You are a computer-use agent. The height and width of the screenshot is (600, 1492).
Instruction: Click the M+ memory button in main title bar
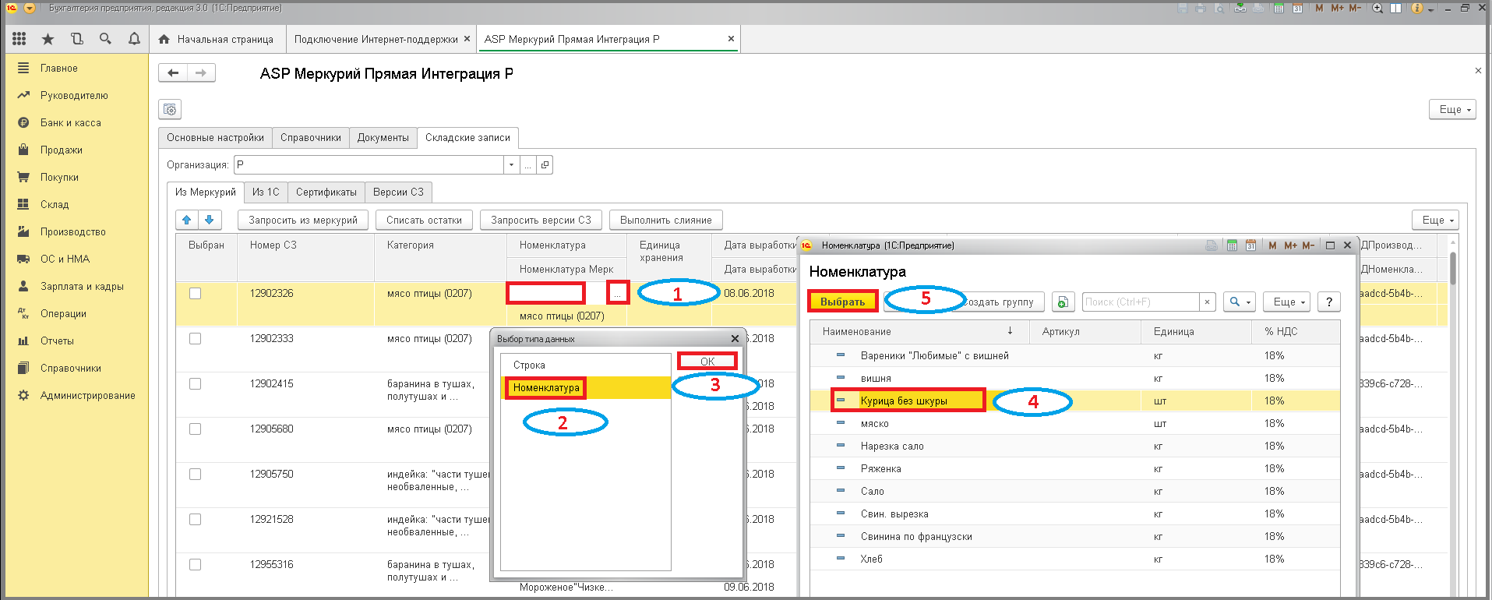coord(1338,8)
